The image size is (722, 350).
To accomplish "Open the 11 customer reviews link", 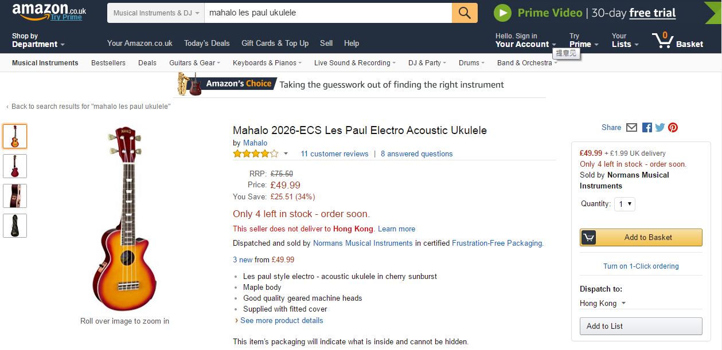I will tap(334, 154).
